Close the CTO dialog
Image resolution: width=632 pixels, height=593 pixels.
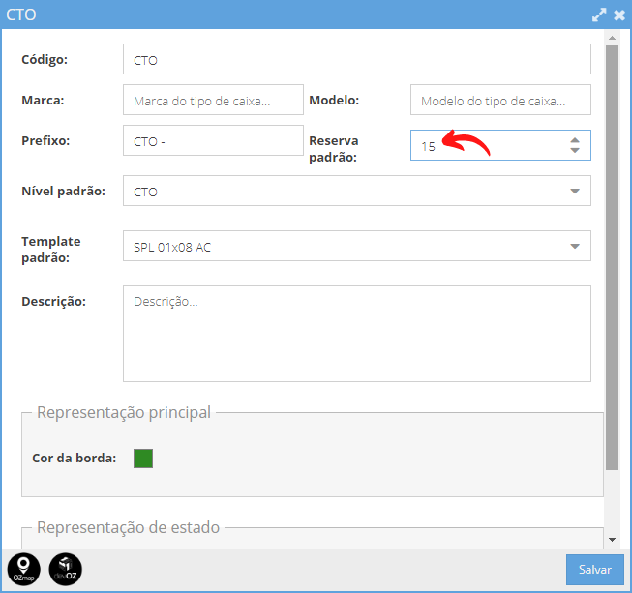[619, 15]
